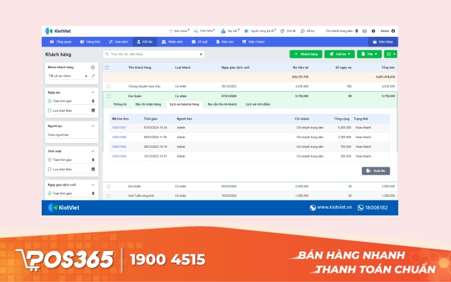Open the Giao dịch menu
The width and height of the screenshot is (451, 282).
[x=118, y=42]
